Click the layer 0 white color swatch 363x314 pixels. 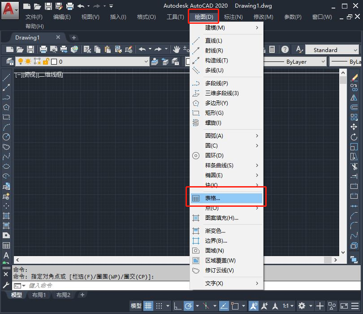(x=54, y=61)
